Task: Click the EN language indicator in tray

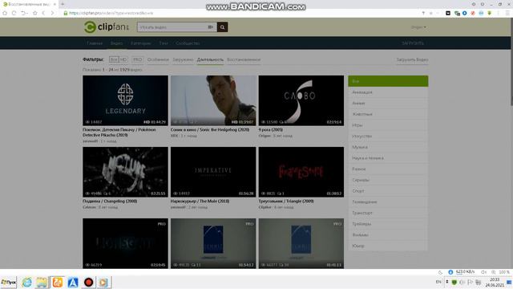Action: point(438,282)
